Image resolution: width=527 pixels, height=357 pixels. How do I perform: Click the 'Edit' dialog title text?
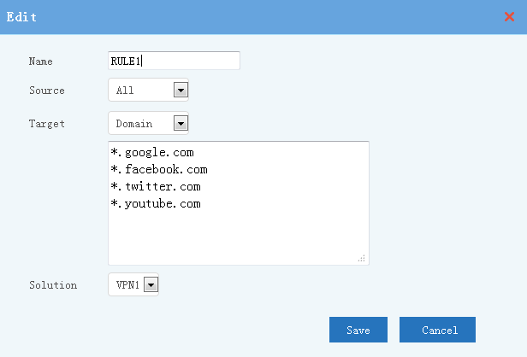[21, 17]
